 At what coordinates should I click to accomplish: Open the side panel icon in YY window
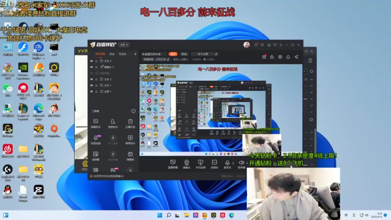pyautogui.click(x=310, y=61)
